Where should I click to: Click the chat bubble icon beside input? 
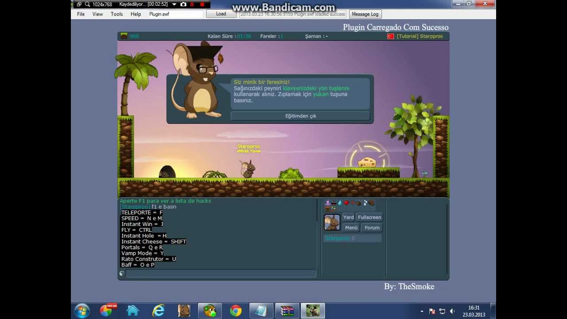122,273
